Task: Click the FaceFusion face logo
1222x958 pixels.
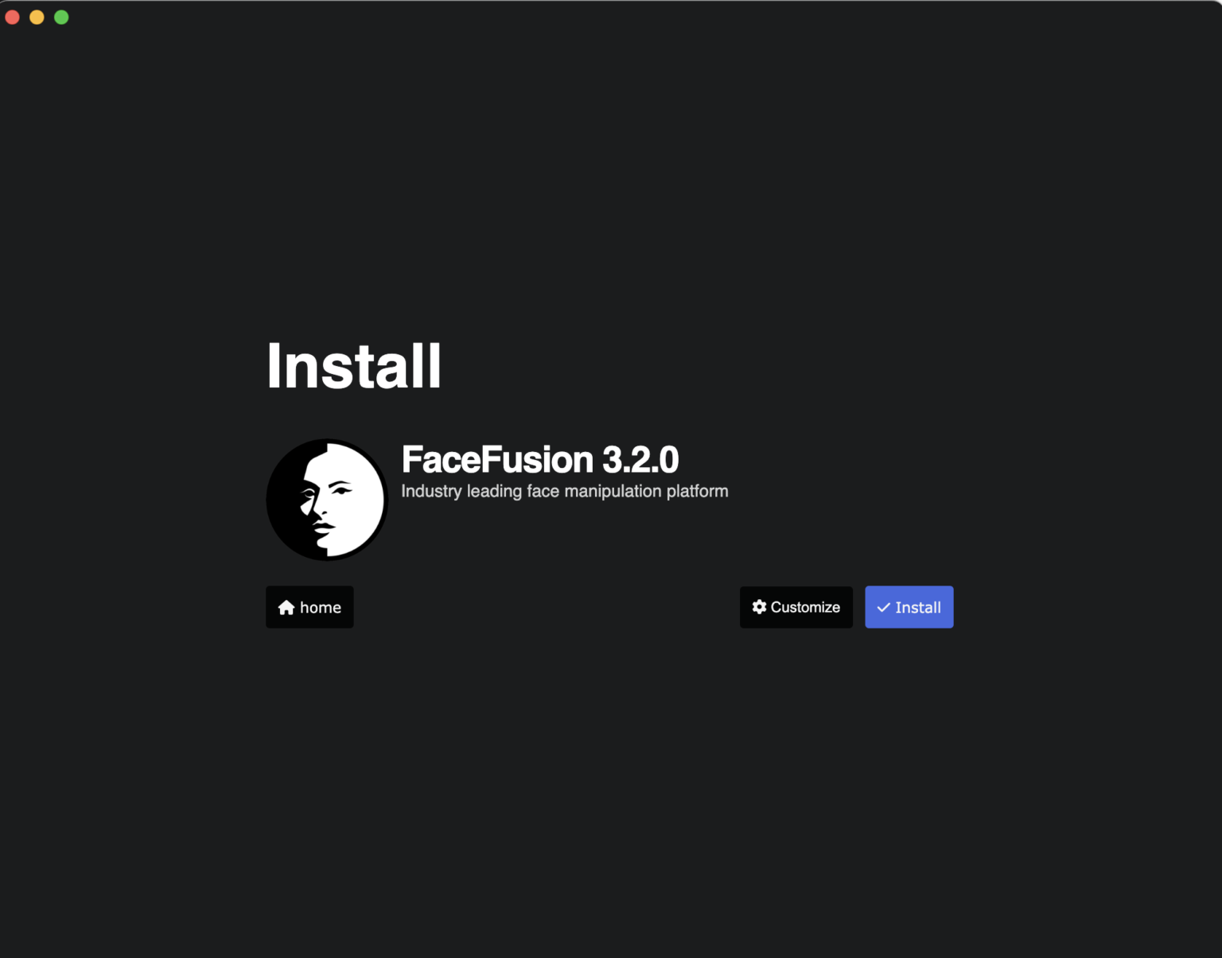Action: (327, 500)
